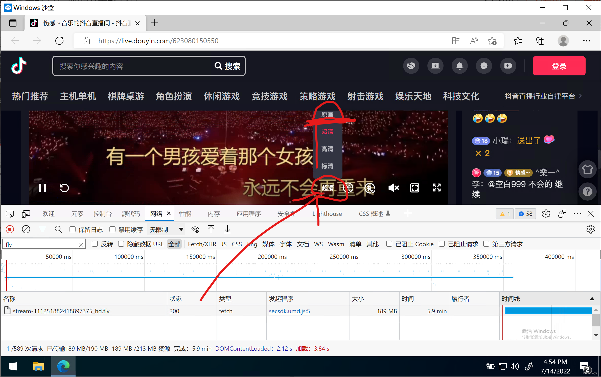This screenshot has height=377, width=601.
Task: Check the 禁用缓存 option
Action: pos(113,229)
